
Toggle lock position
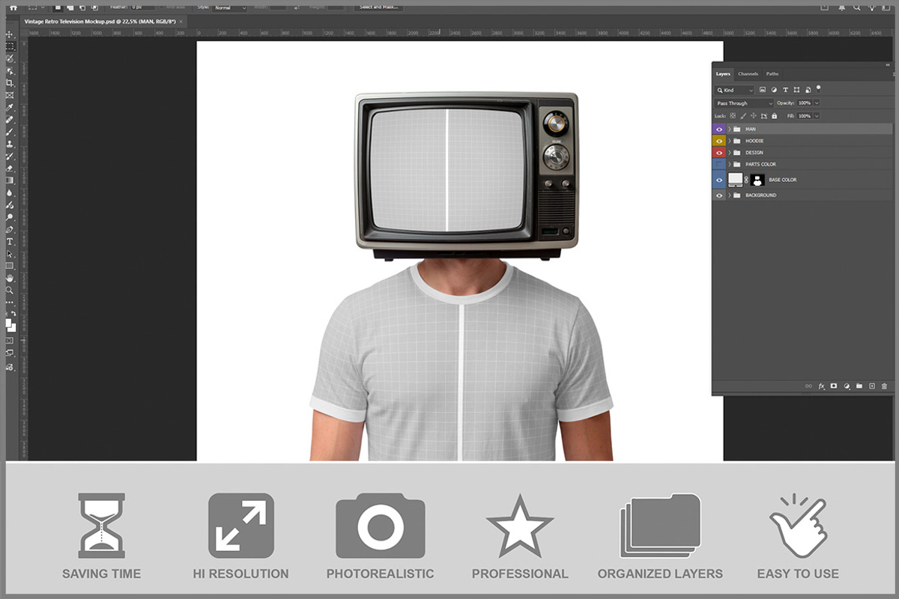click(x=754, y=116)
